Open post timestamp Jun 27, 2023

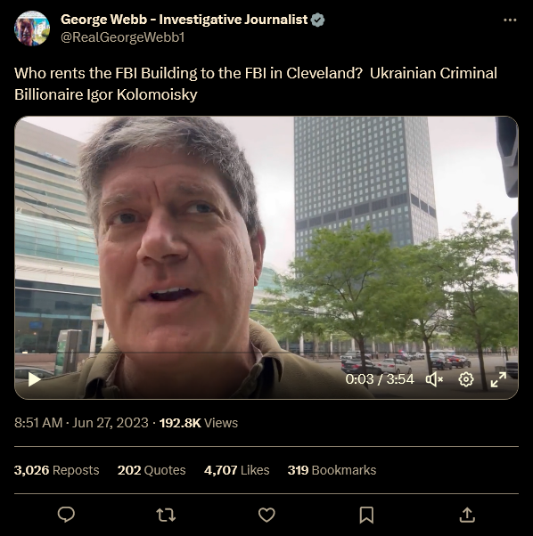[81, 423]
